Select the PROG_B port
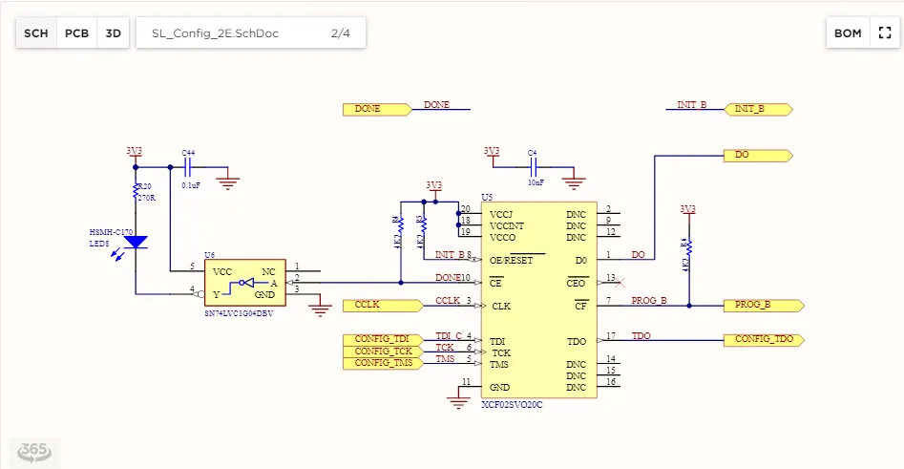This screenshot has width=904, height=469. [x=764, y=305]
